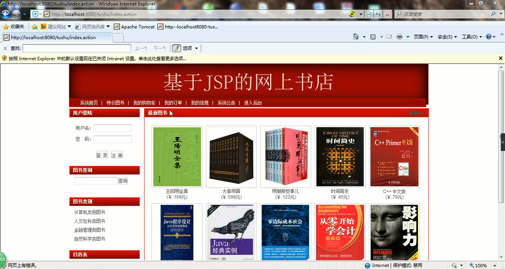Open search provider dropdown arrow
Viewport: 505px width, 269px height.
pos(501,14)
